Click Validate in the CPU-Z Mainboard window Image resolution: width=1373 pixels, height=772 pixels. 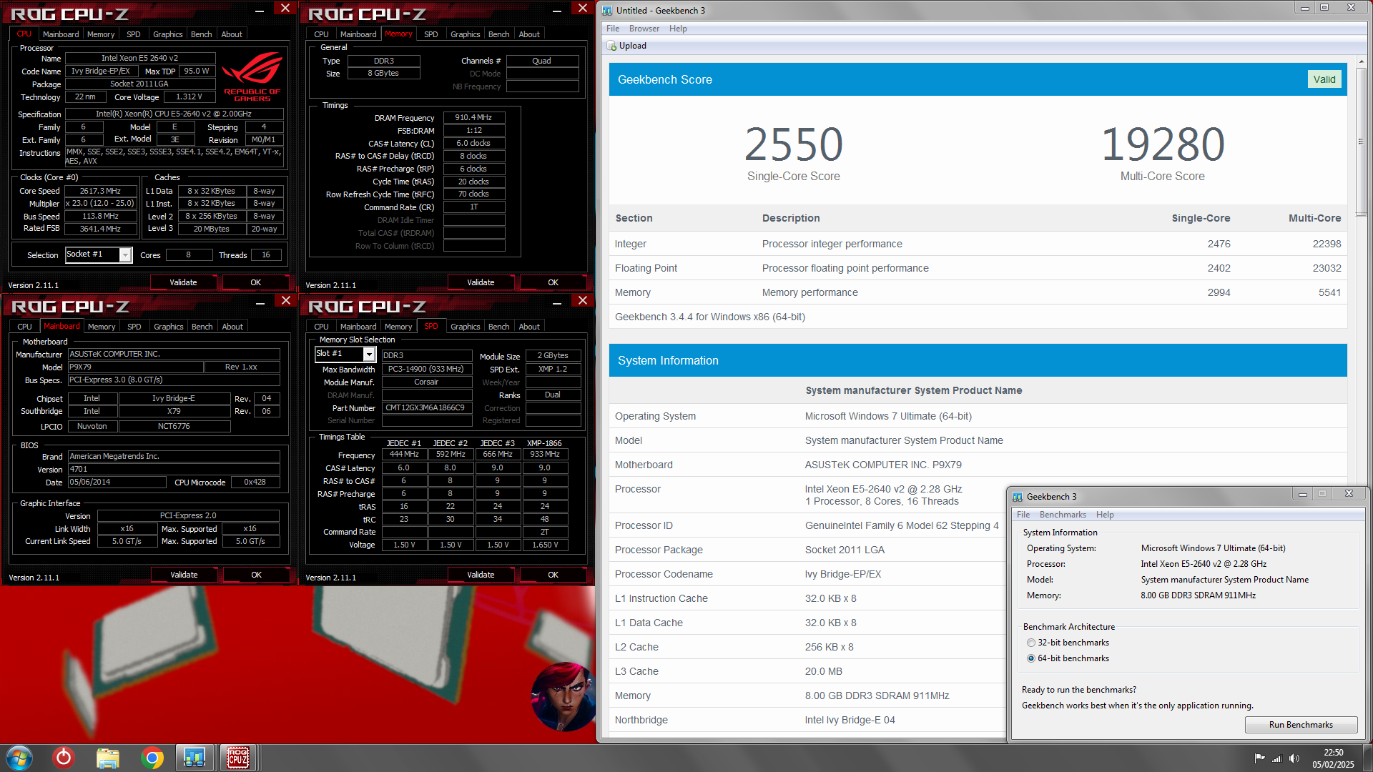[x=184, y=575]
